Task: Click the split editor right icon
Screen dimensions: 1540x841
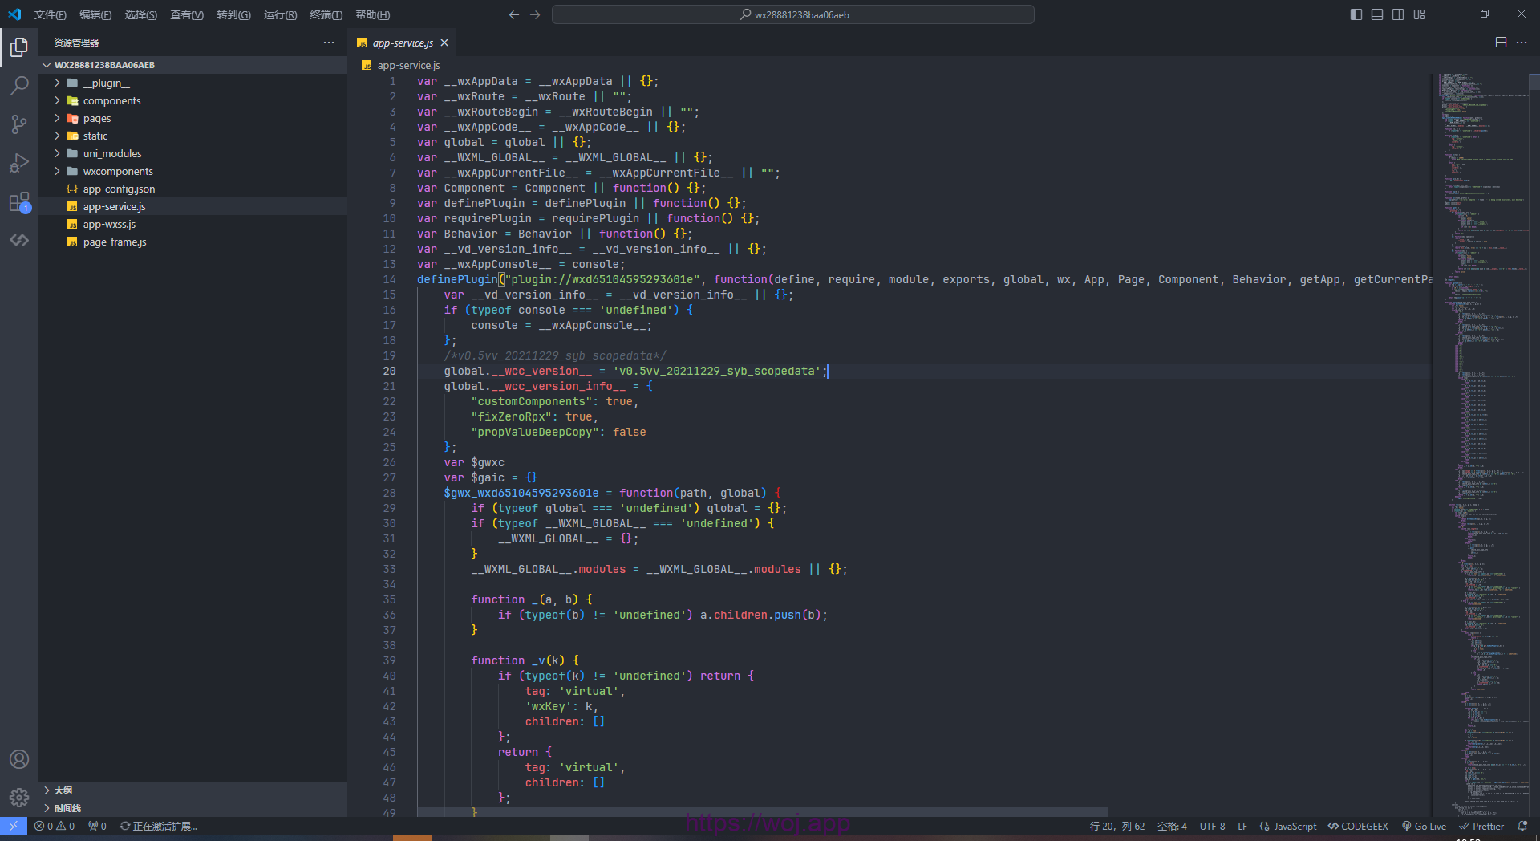Action: coord(1501,43)
